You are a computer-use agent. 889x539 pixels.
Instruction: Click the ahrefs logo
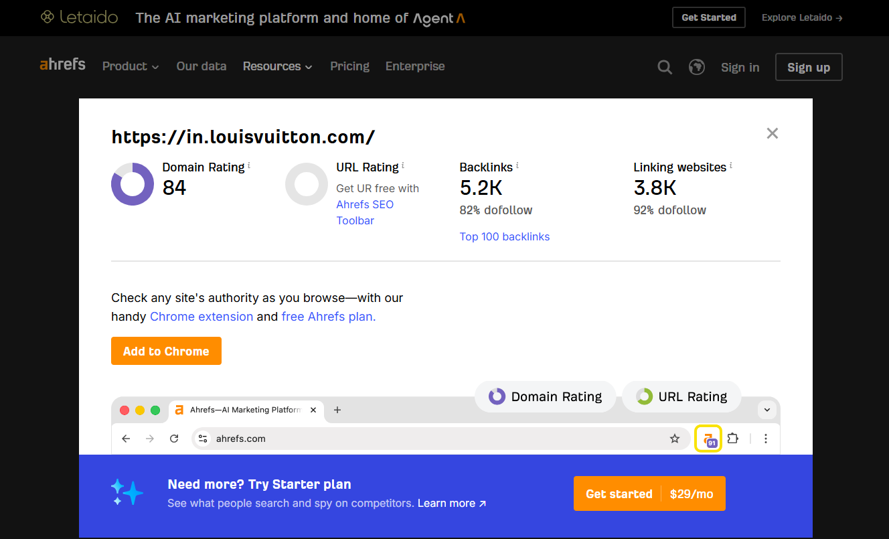pyautogui.click(x=63, y=64)
